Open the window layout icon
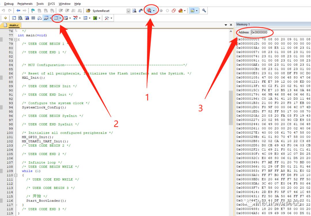Screen dimensions: 311x216 coord(192,11)
